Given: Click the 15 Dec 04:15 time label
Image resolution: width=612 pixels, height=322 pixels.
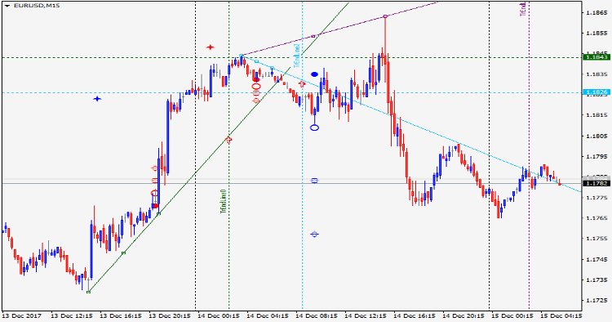Looking at the screenshot, I should click(x=561, y=315).
